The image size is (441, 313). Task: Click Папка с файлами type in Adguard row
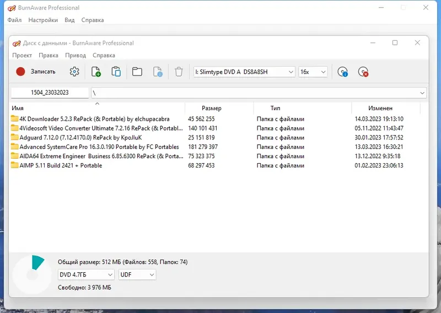pos(281,137)
